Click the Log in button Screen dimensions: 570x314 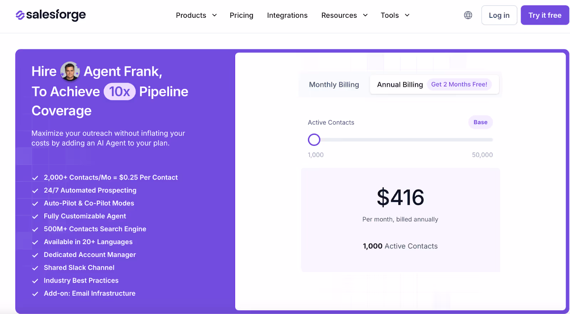pyautogui.click(x=499, y=15)
